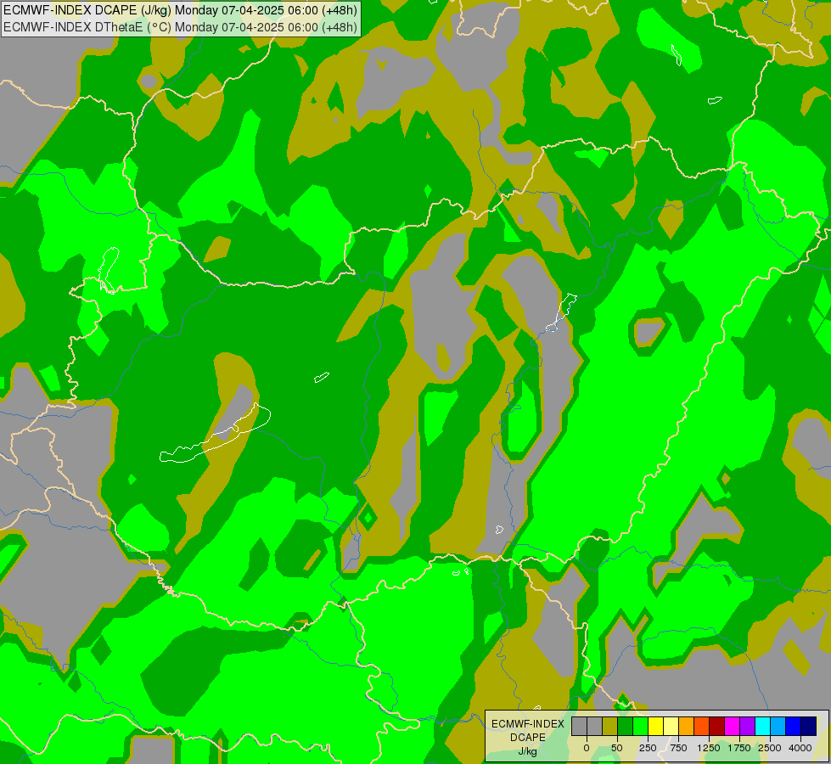The height and width of the screenshot is (764, 831).
Task: Click the legend value 0
Action: (x=587, y=748)
